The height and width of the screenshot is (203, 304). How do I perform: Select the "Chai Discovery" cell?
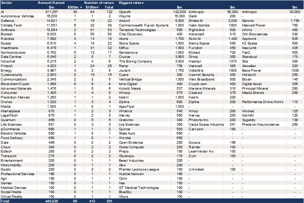click(x=131, y=34)
